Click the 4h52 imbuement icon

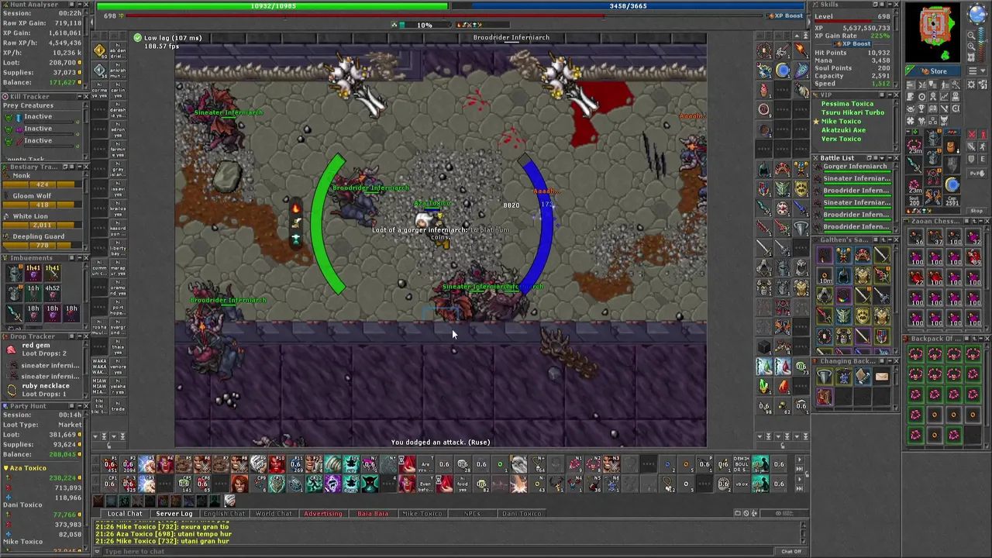53,293
